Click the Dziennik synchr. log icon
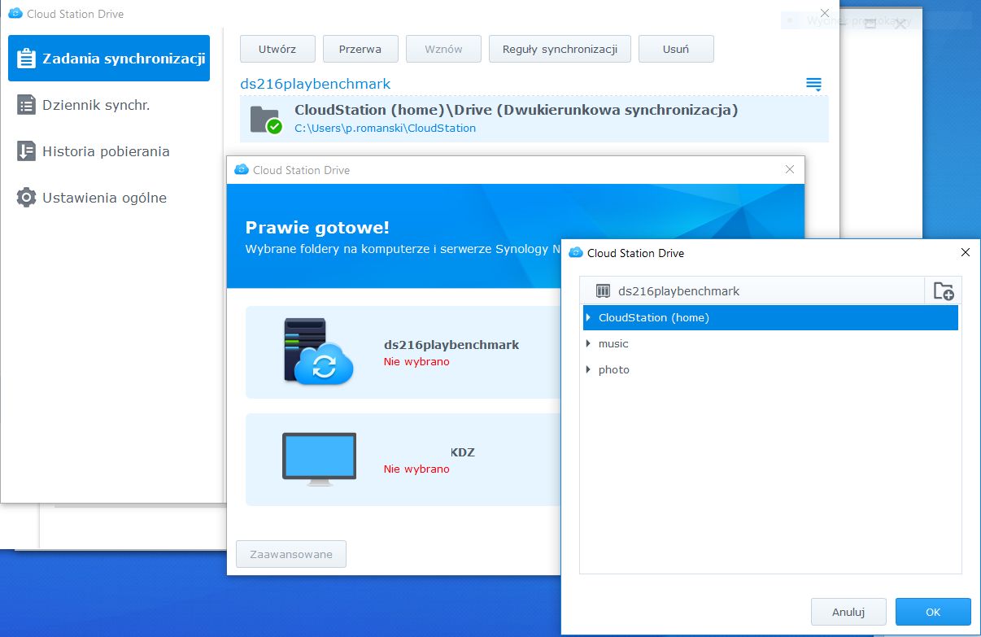This screenshot has width=981, height=637. 27,105
